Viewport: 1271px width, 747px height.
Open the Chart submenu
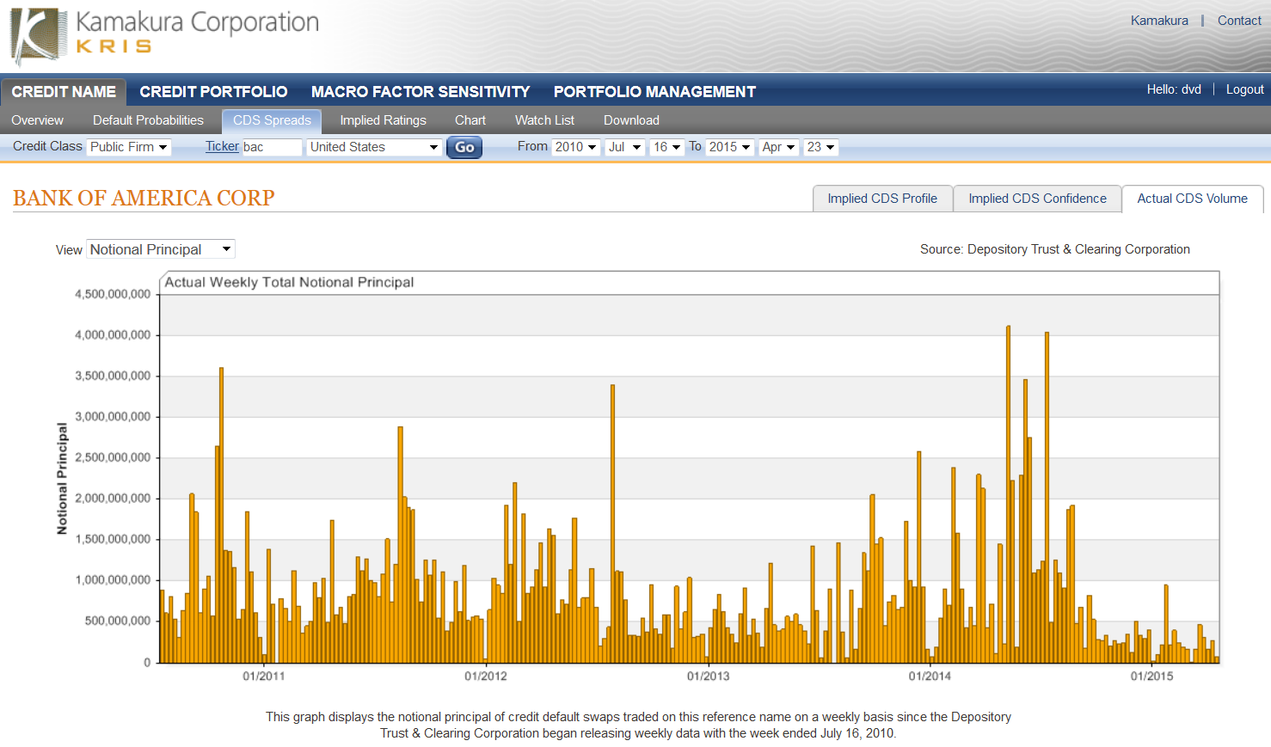click(470, 120)
